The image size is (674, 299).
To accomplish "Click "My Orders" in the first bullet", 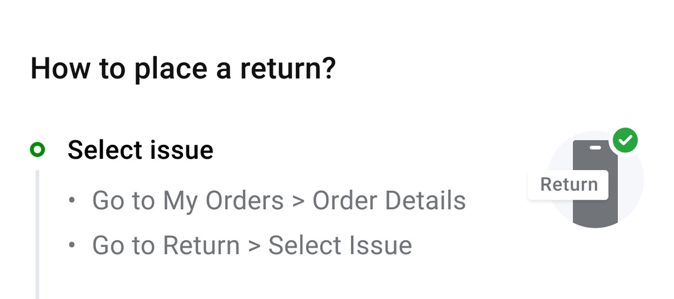I will 223,201.
